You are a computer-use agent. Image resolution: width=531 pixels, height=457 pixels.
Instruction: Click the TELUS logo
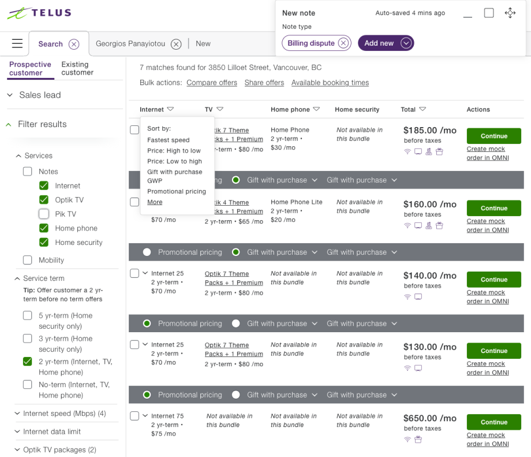coord(39,13)
